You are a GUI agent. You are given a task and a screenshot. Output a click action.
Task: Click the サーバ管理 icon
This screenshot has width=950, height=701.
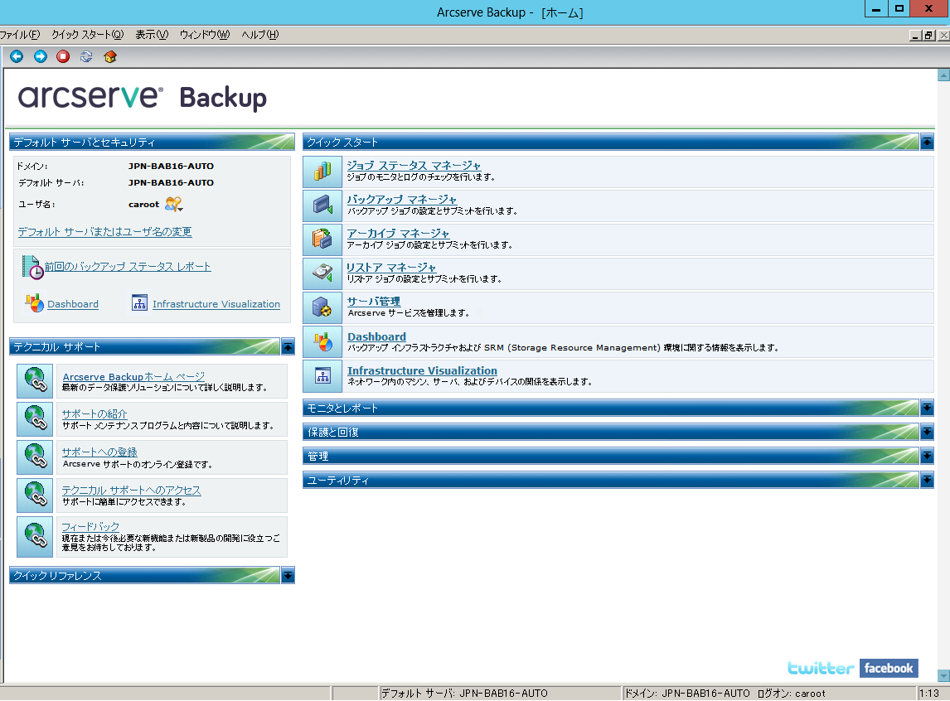pyautogui.click(x=322, y=307)
